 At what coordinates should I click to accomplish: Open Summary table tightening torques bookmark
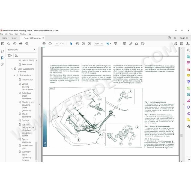click(26, 156)
